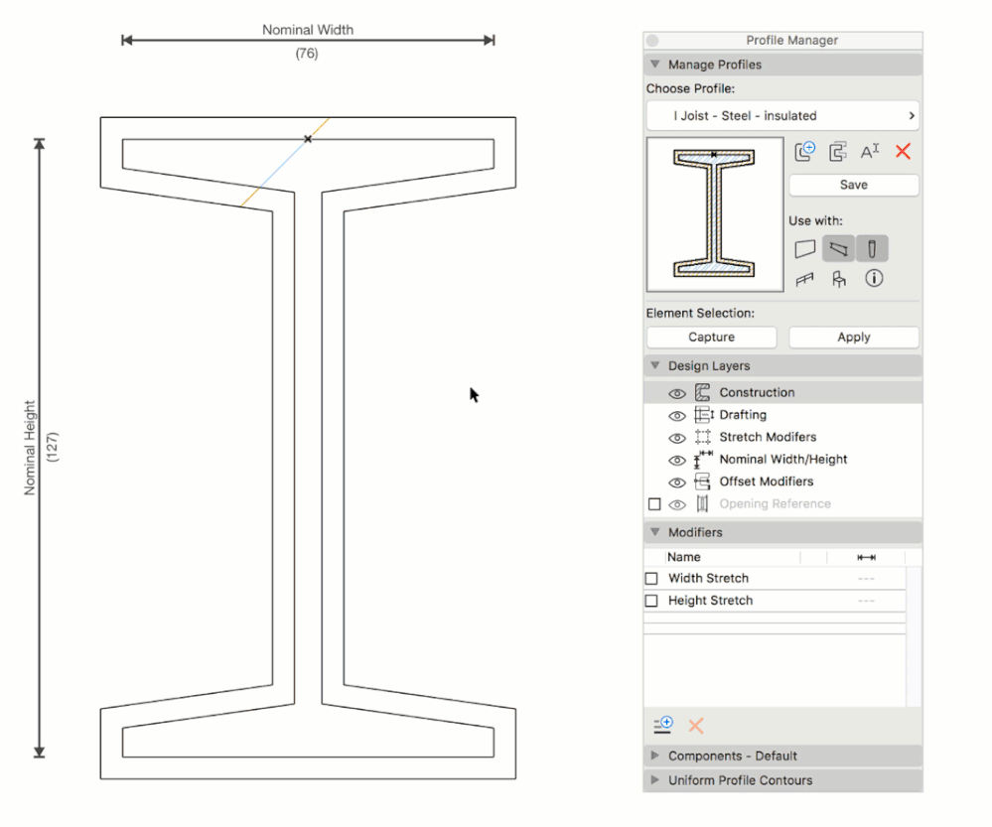This screenshot has height=827, width=992.
Task: Enable Use with Wall icon
Action: 804,248
